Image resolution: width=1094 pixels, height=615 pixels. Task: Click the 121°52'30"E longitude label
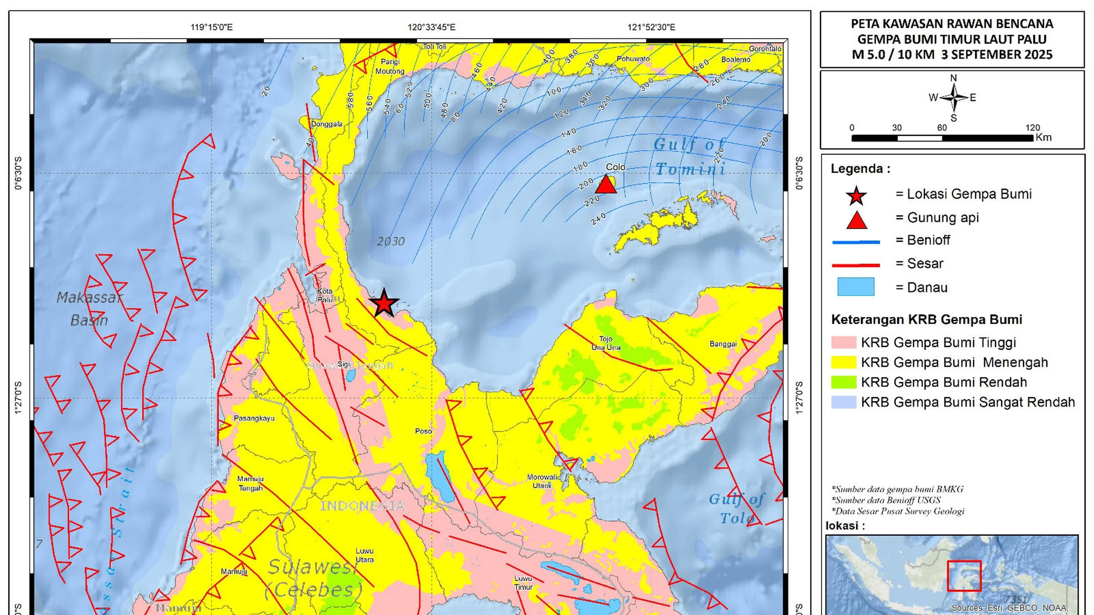tap(651, 27)
